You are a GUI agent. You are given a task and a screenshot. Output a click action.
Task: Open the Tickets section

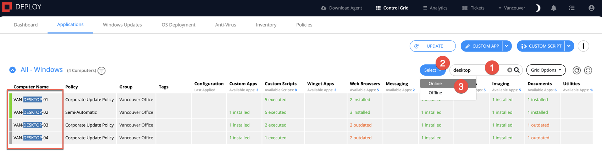(x=473, y=8)
